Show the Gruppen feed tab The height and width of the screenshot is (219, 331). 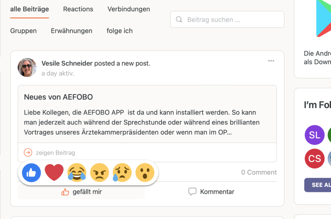[23, 31]
